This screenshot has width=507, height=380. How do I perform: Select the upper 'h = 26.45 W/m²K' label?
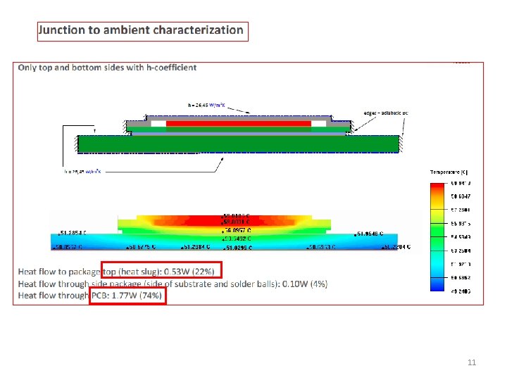(x=206, y=105)
